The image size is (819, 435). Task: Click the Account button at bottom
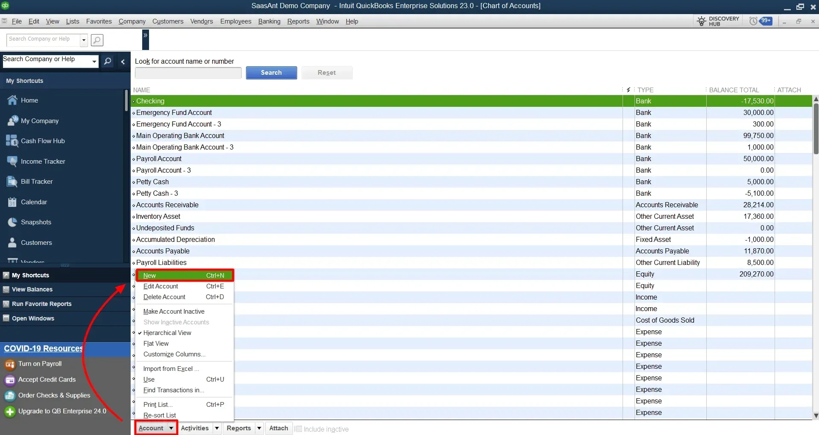(151, 428)
